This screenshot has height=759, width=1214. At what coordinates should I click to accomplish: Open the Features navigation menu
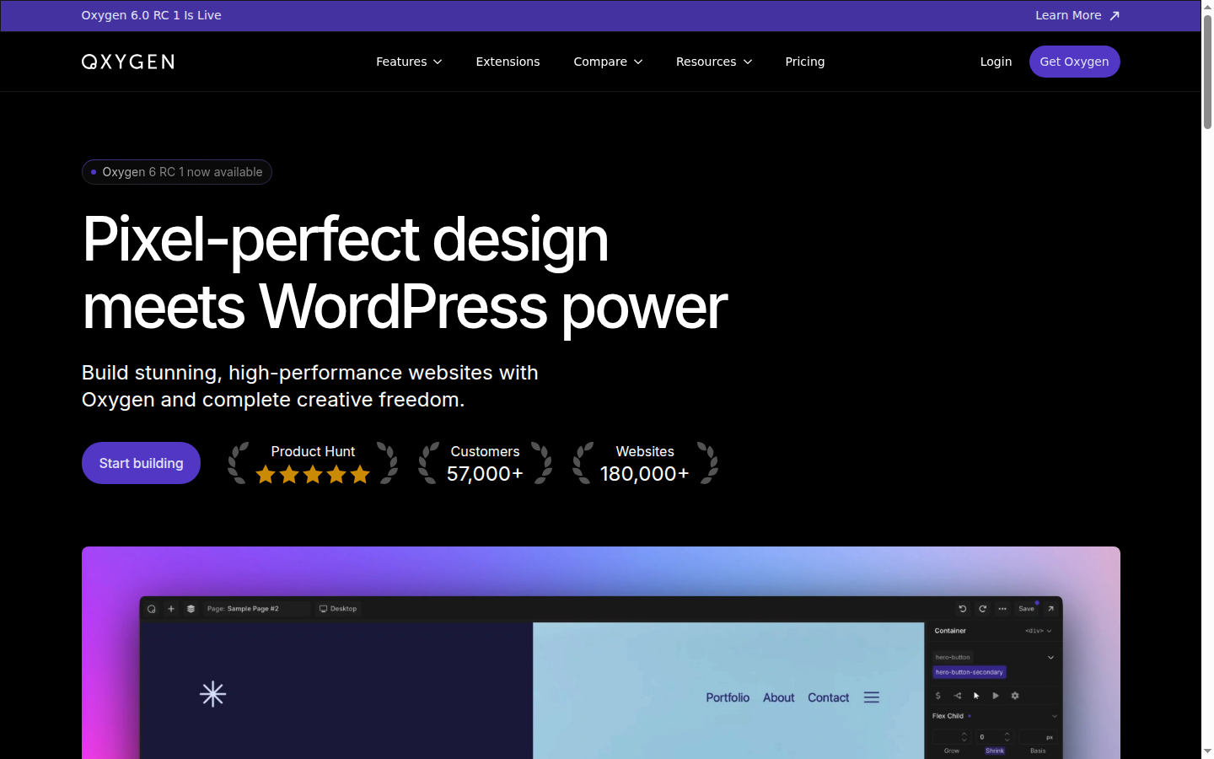pyautogui.click(x=409, y=62)
